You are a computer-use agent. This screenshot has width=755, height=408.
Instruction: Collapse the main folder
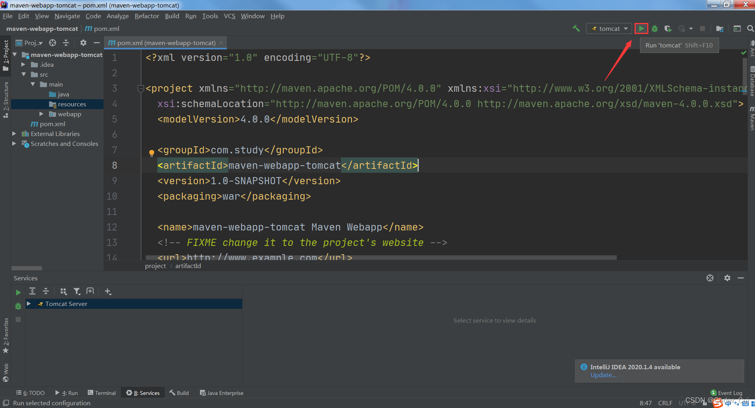point(33,84)
